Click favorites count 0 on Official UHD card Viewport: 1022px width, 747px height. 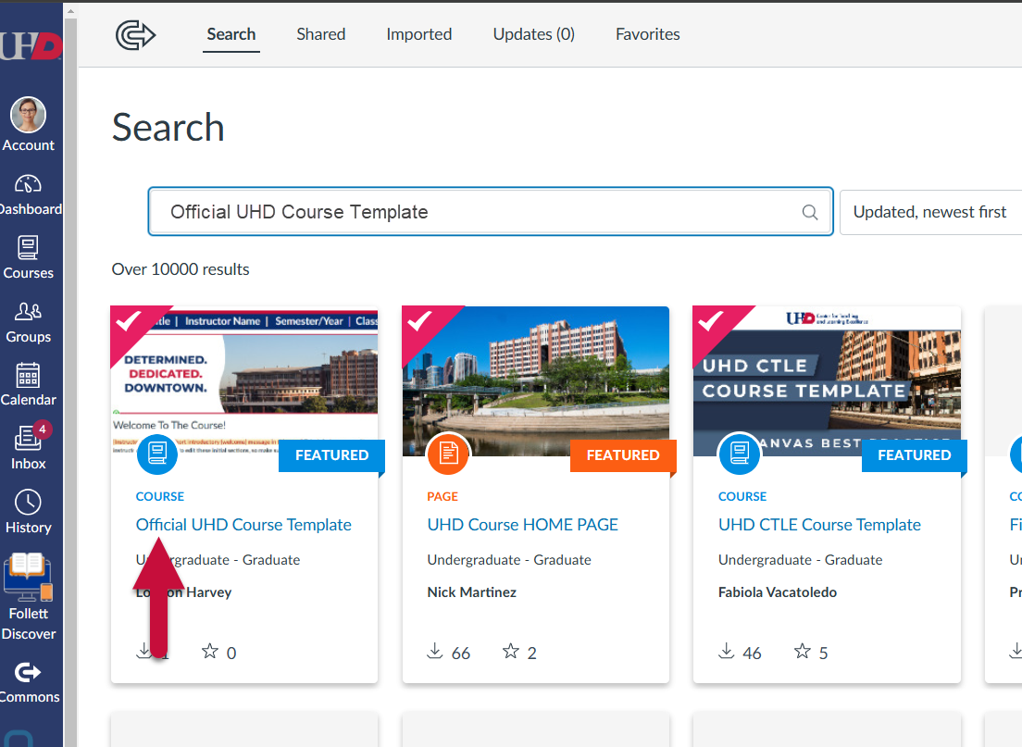tap(231, 654)
